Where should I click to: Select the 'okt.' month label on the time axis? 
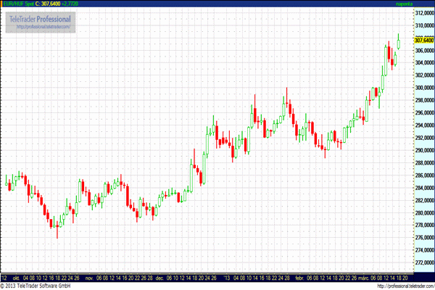click(x=14, y=277)
